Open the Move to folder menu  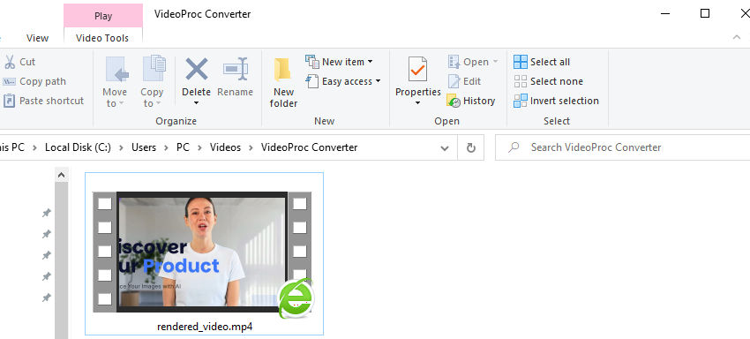[x=115, y=82]
